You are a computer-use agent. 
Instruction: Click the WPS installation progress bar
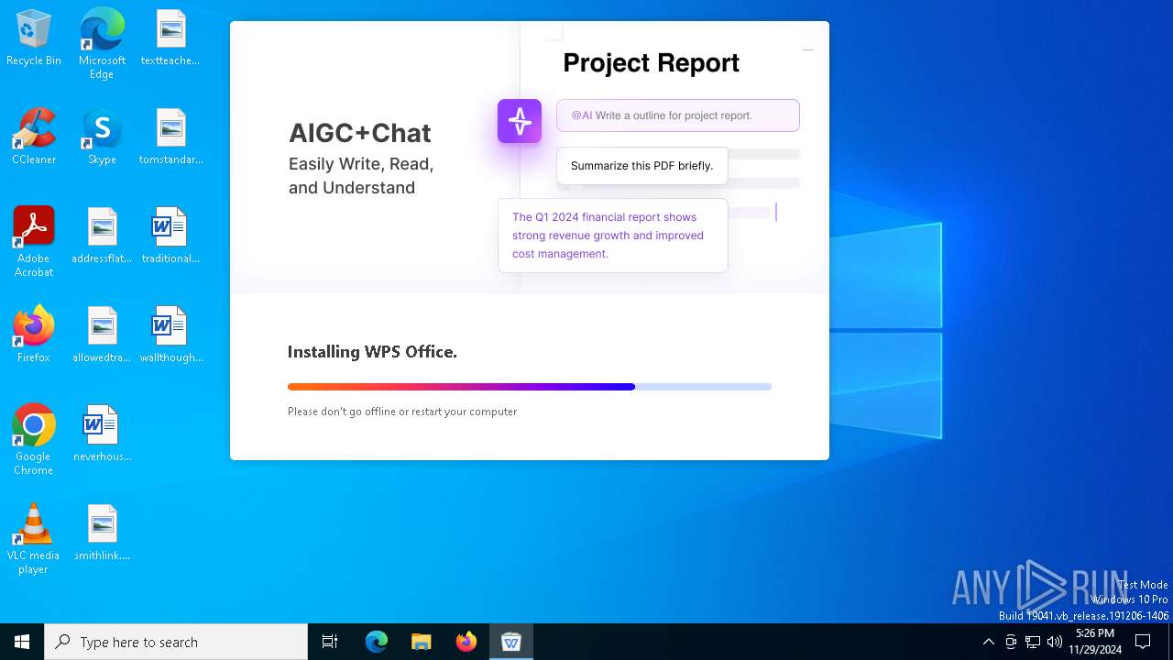(530, 387)
